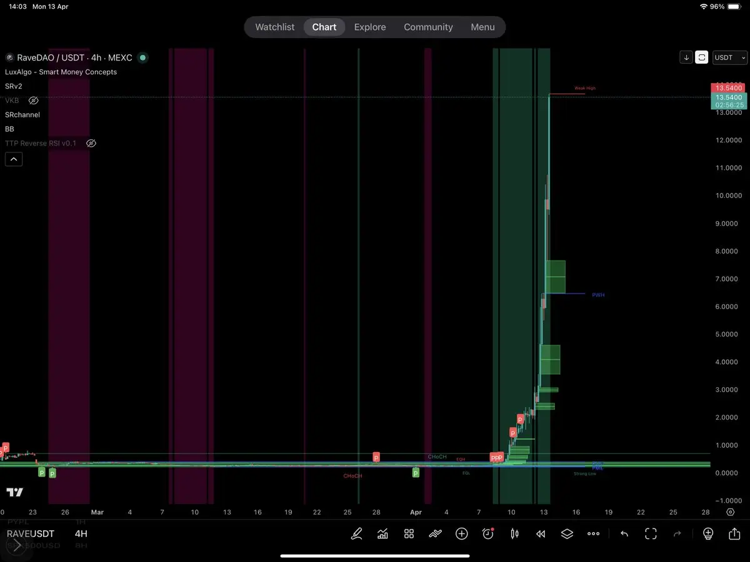Screen dimensions: 750x562
Task: Tap the down-arrow scale button top right
Action: tap(686, 57)
